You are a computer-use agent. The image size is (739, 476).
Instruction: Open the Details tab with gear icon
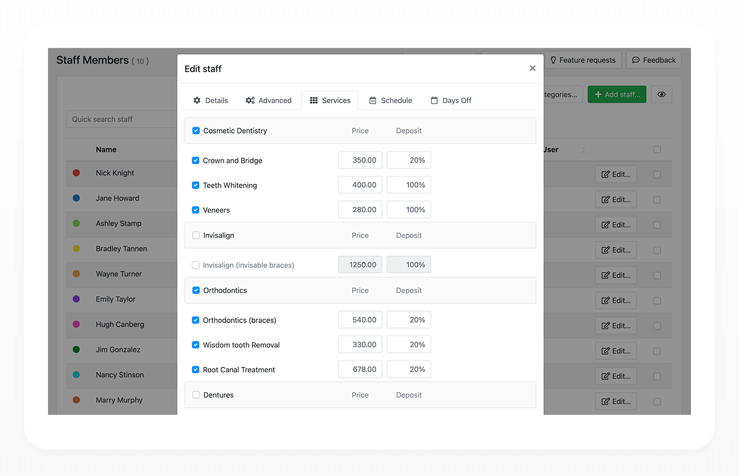click(x=211, y=100)
